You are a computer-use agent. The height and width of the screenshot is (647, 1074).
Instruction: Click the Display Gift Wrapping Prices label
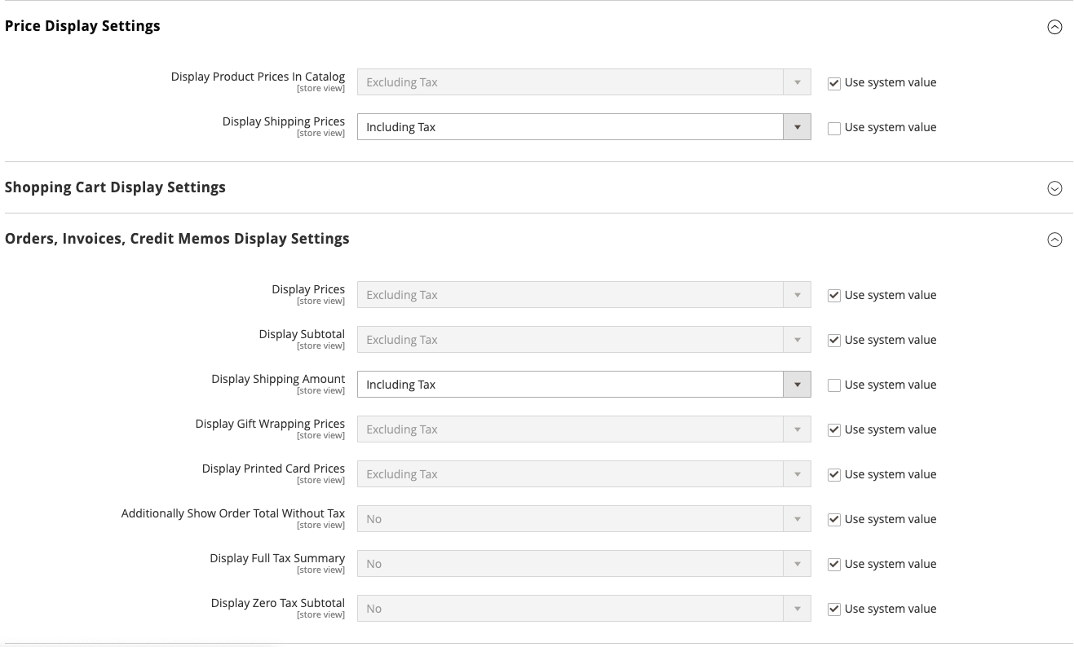pos(270,424)
